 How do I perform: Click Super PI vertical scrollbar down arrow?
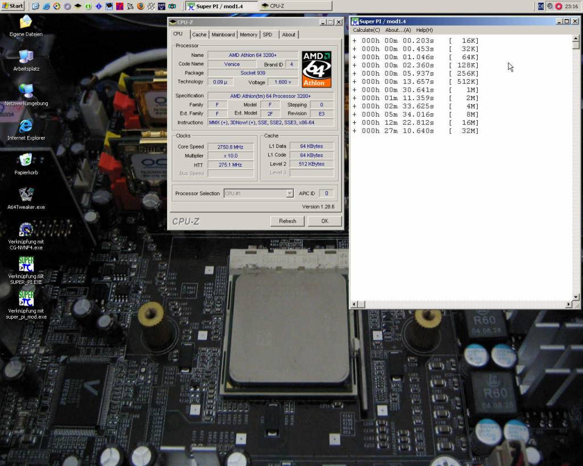[x=576, y=297]
